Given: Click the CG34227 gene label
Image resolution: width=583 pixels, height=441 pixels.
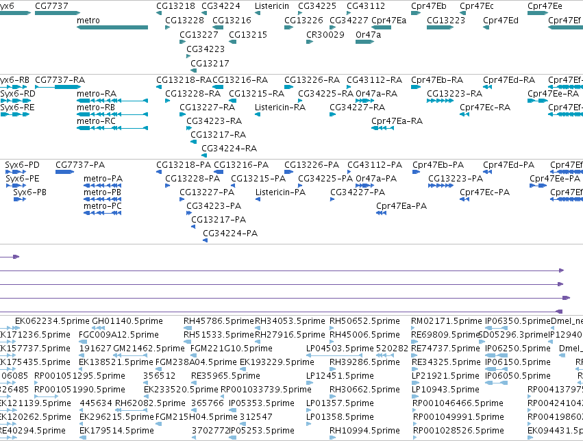Looking at the screenshot, I should coord(349,21).
